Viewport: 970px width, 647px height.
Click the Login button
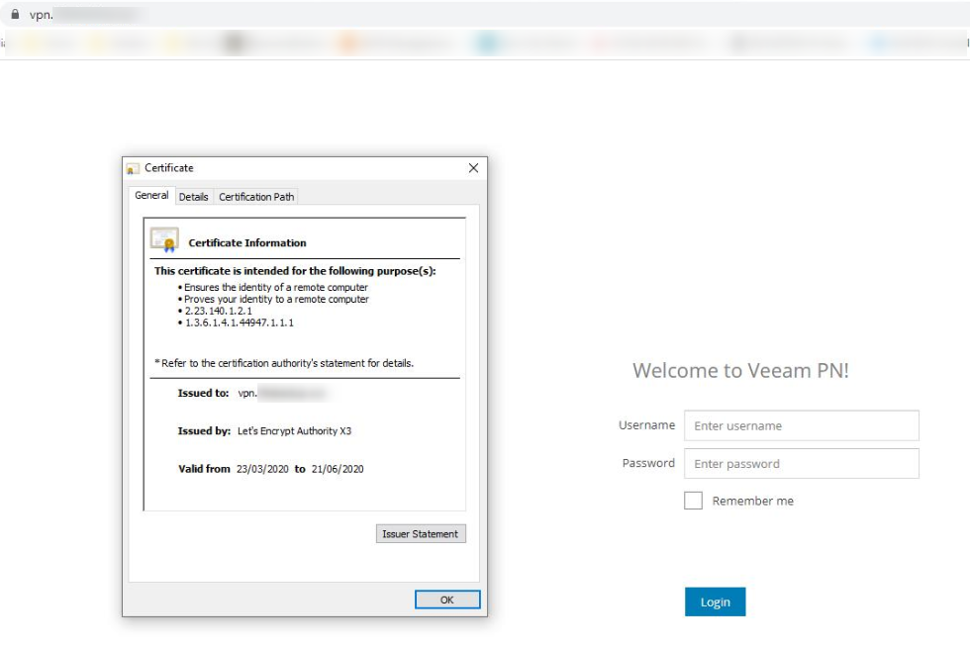(x=715, y=601)
